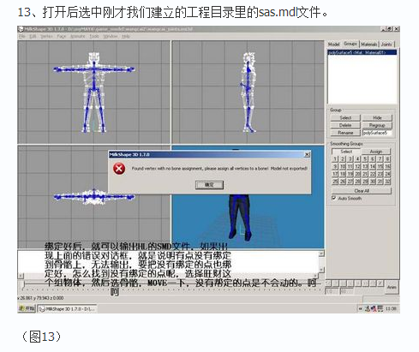
Task: Click the confirm button in error dialog
Action: pos(209,185)
